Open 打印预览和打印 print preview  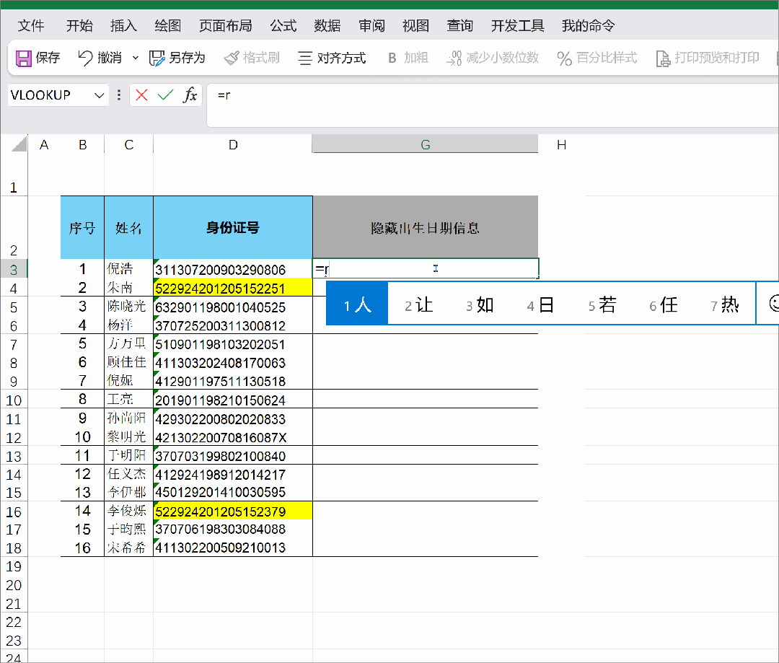[x=708, y=58]
